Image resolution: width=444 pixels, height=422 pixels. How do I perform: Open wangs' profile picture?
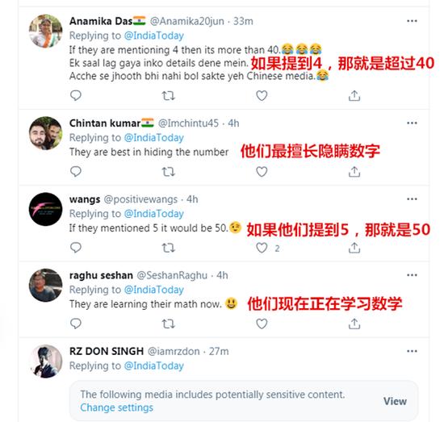click(x=45, y=209)
